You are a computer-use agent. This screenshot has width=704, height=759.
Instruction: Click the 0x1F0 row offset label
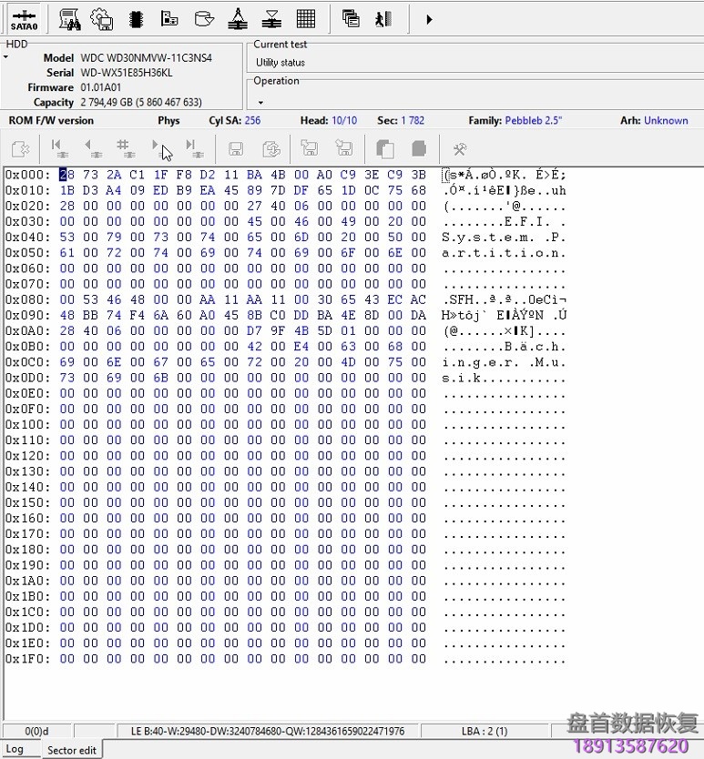click(28, 659)
